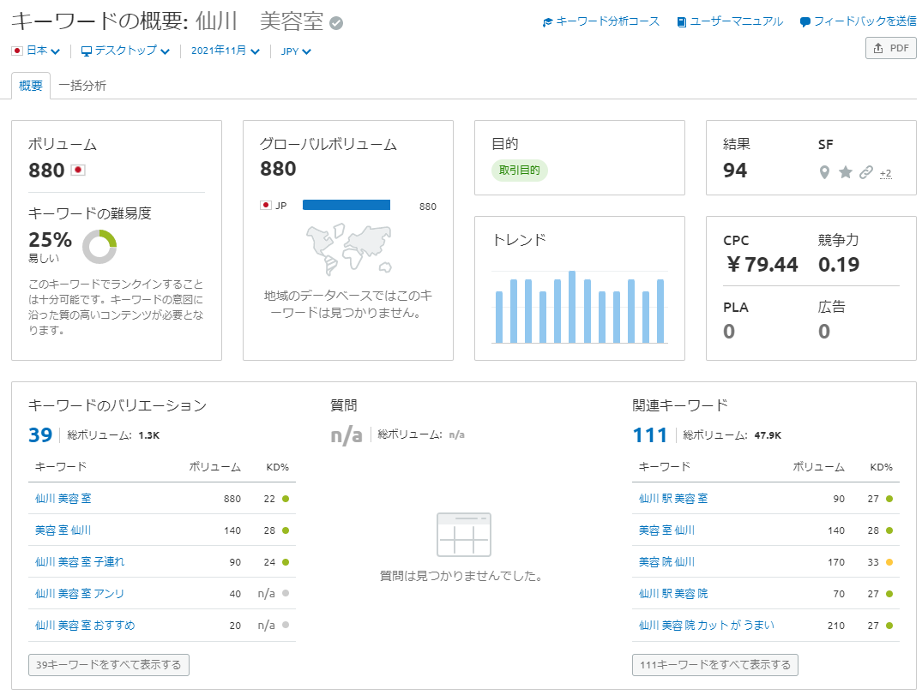Click the JP flag in global volume card
The image size is (922, 695).
point(266,205)
